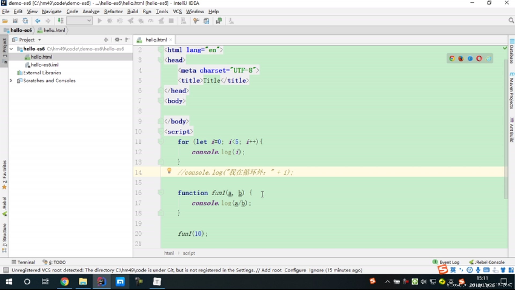The height and width of the screenshot is (290, 515).
Task: Open the Event Log
Action: point(446,262)
